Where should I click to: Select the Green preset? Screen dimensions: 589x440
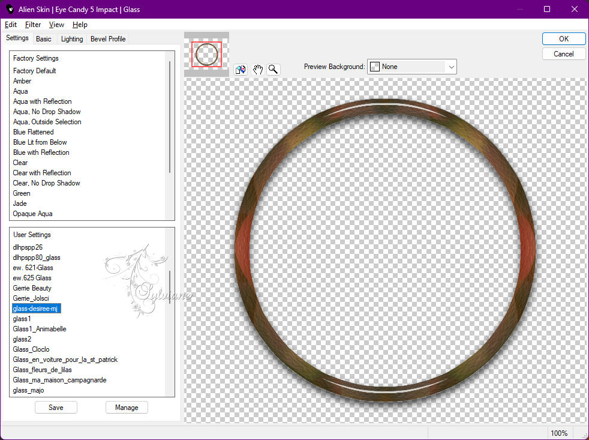[x=22, y=193]
